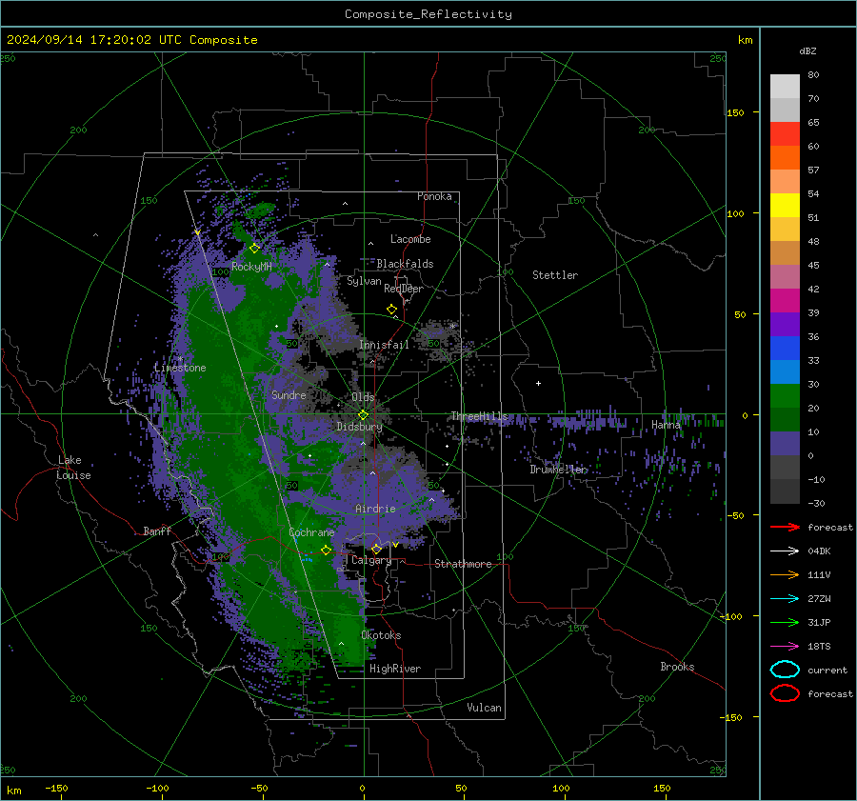Click the Lake Louise label
This screenshot has height=801, width=857.
pyautogui.click(x=74, y=468)
